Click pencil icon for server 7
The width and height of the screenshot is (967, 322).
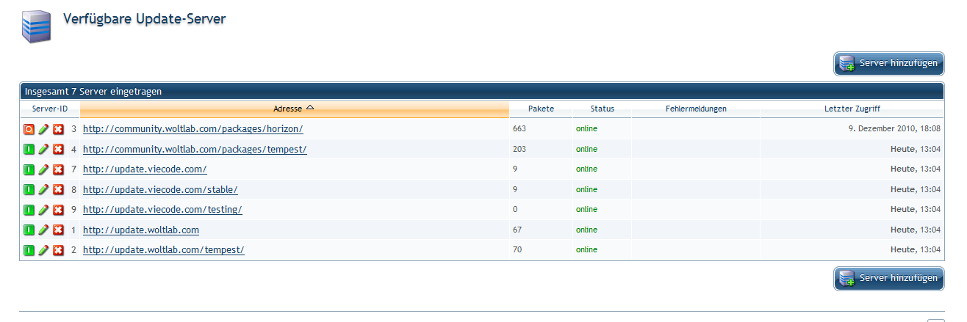pyautogui.click(x=43, y=169)
